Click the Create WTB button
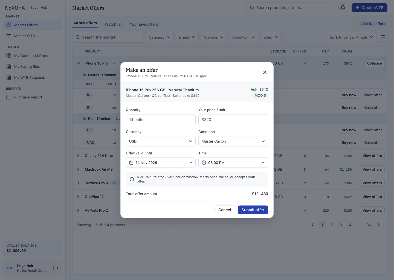 (369, 8)
